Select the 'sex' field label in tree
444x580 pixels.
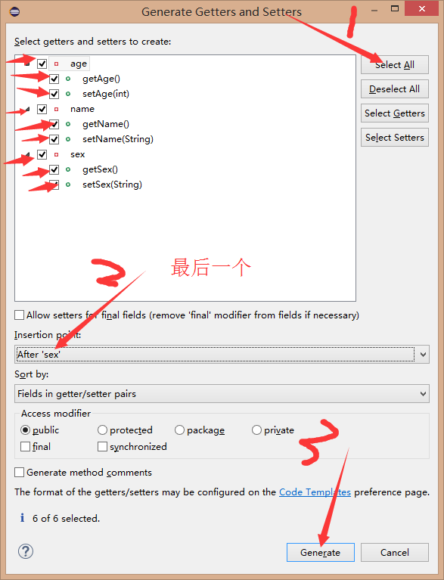click(78, 154)
